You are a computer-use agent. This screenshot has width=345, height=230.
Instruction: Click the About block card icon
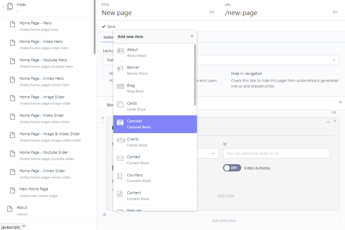click(120, 51)
